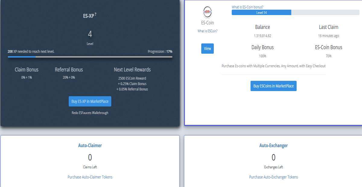362x187 pixels.
Task: Click the ES-XP heading text
Action: [x=88, y=16]
